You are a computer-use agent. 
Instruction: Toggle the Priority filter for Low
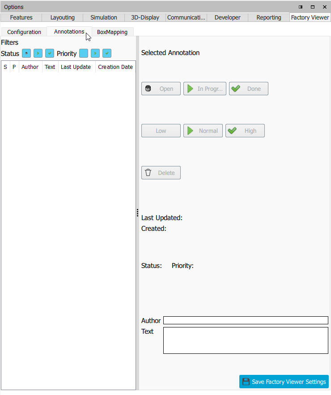84,53
